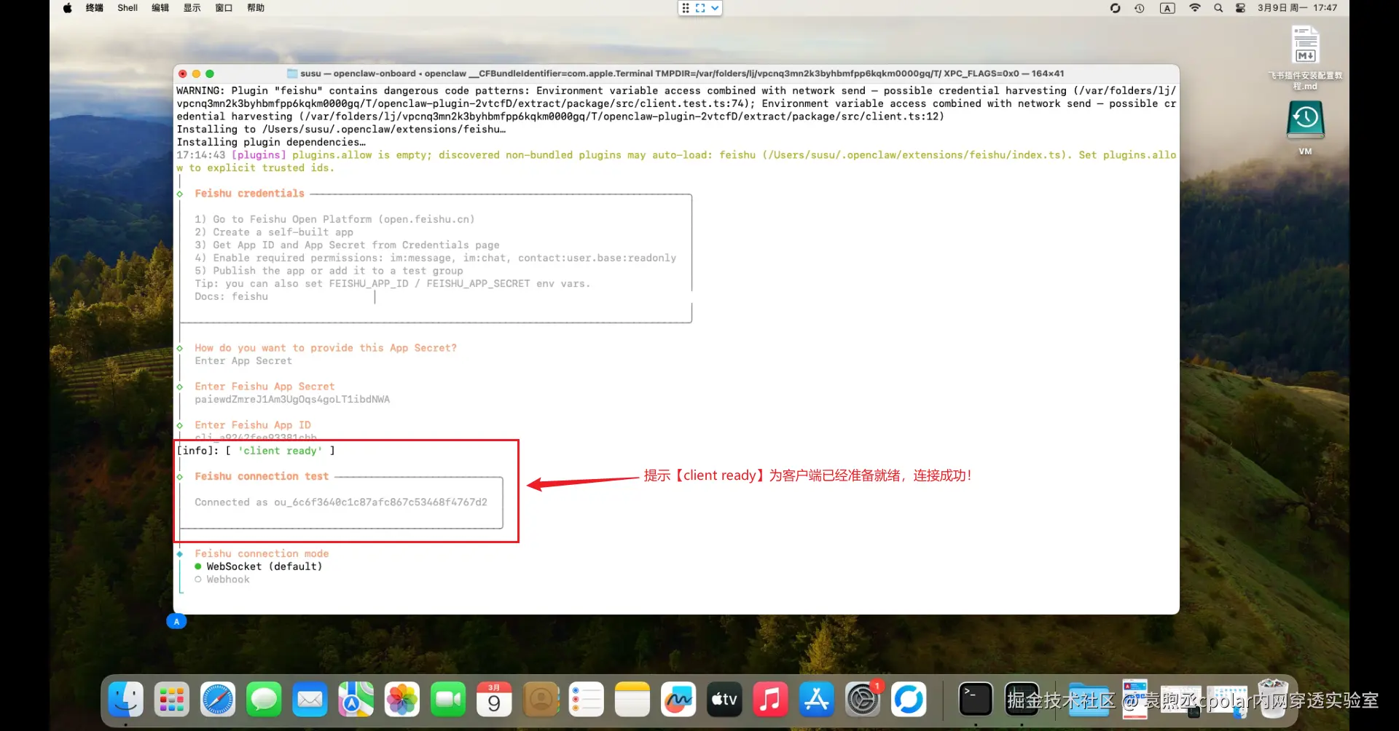Open the 窗口 menu
Viewport: 1399px width, 731px height.
[x=224, y=8]
